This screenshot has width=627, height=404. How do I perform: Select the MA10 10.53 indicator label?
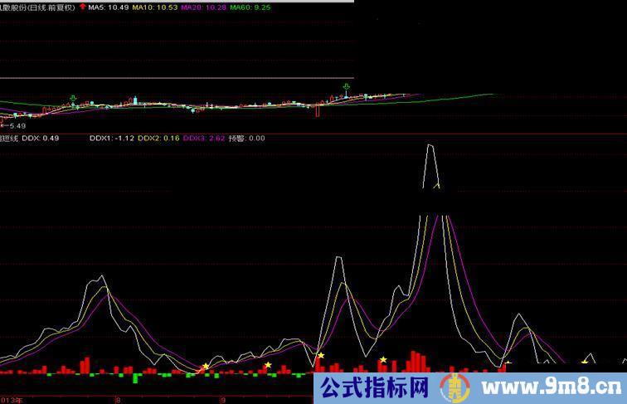point(155,7)
